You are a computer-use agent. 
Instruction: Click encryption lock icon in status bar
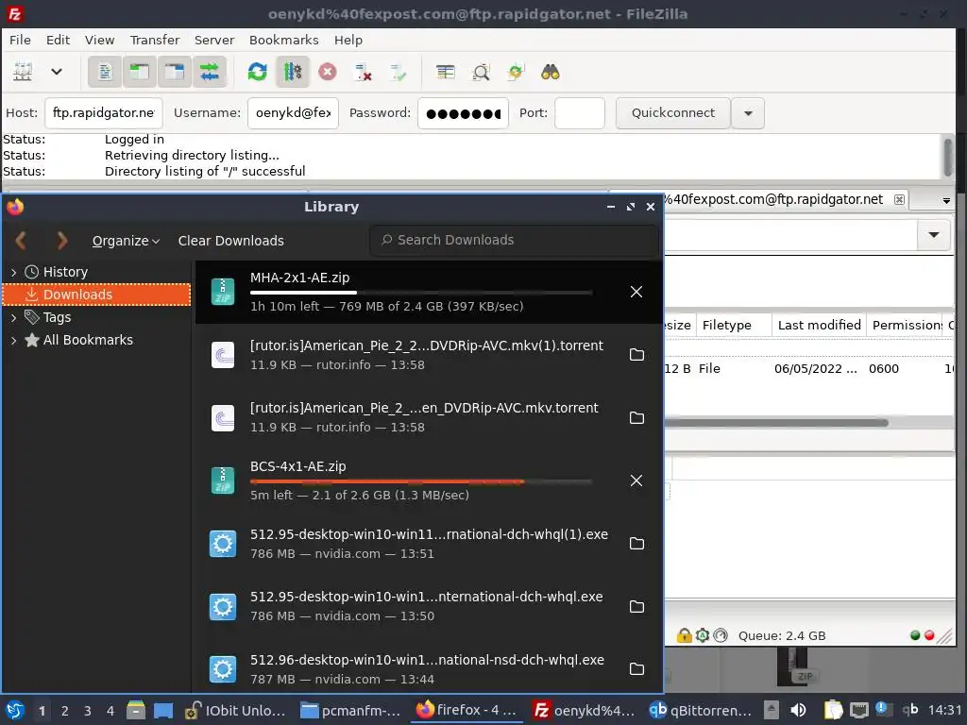tap(684, 635)
